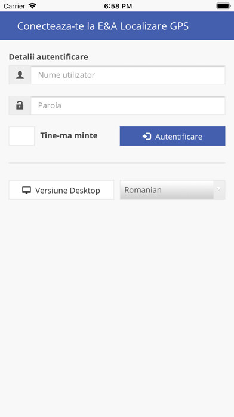The image size is (234, 417).
Task: Focus the Parola password field
Action: [x=128, y=105]
